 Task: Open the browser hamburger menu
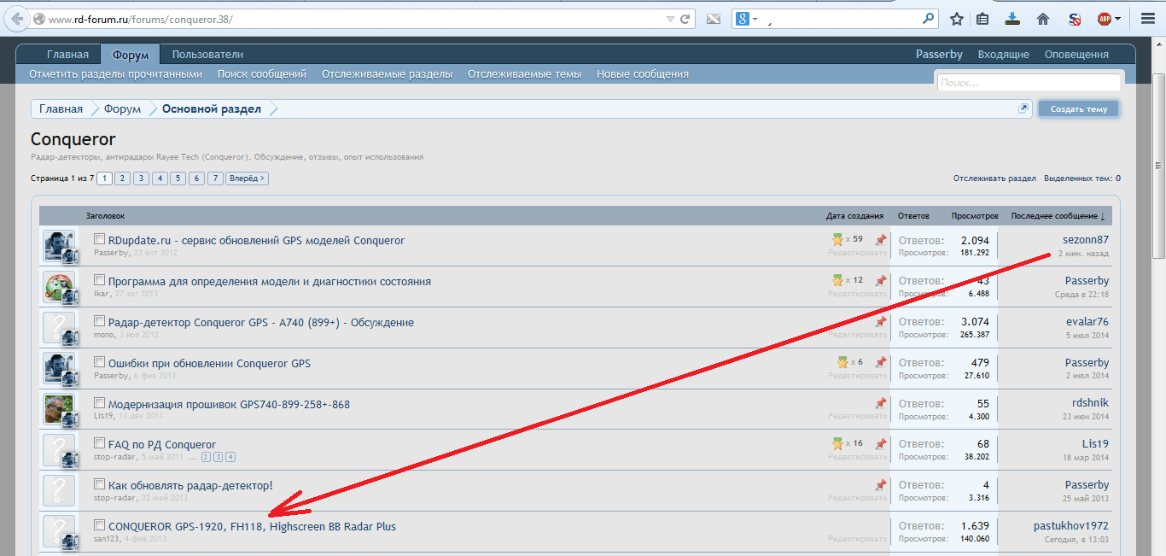coord(1148,18)
